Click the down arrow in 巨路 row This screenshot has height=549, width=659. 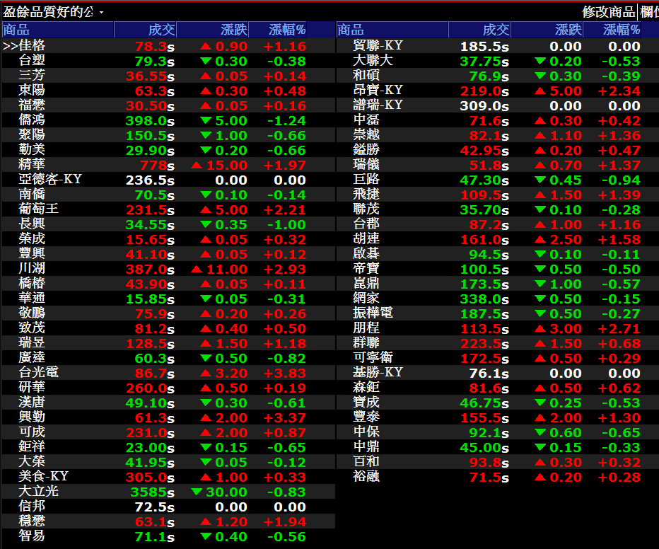click(540, 180)
